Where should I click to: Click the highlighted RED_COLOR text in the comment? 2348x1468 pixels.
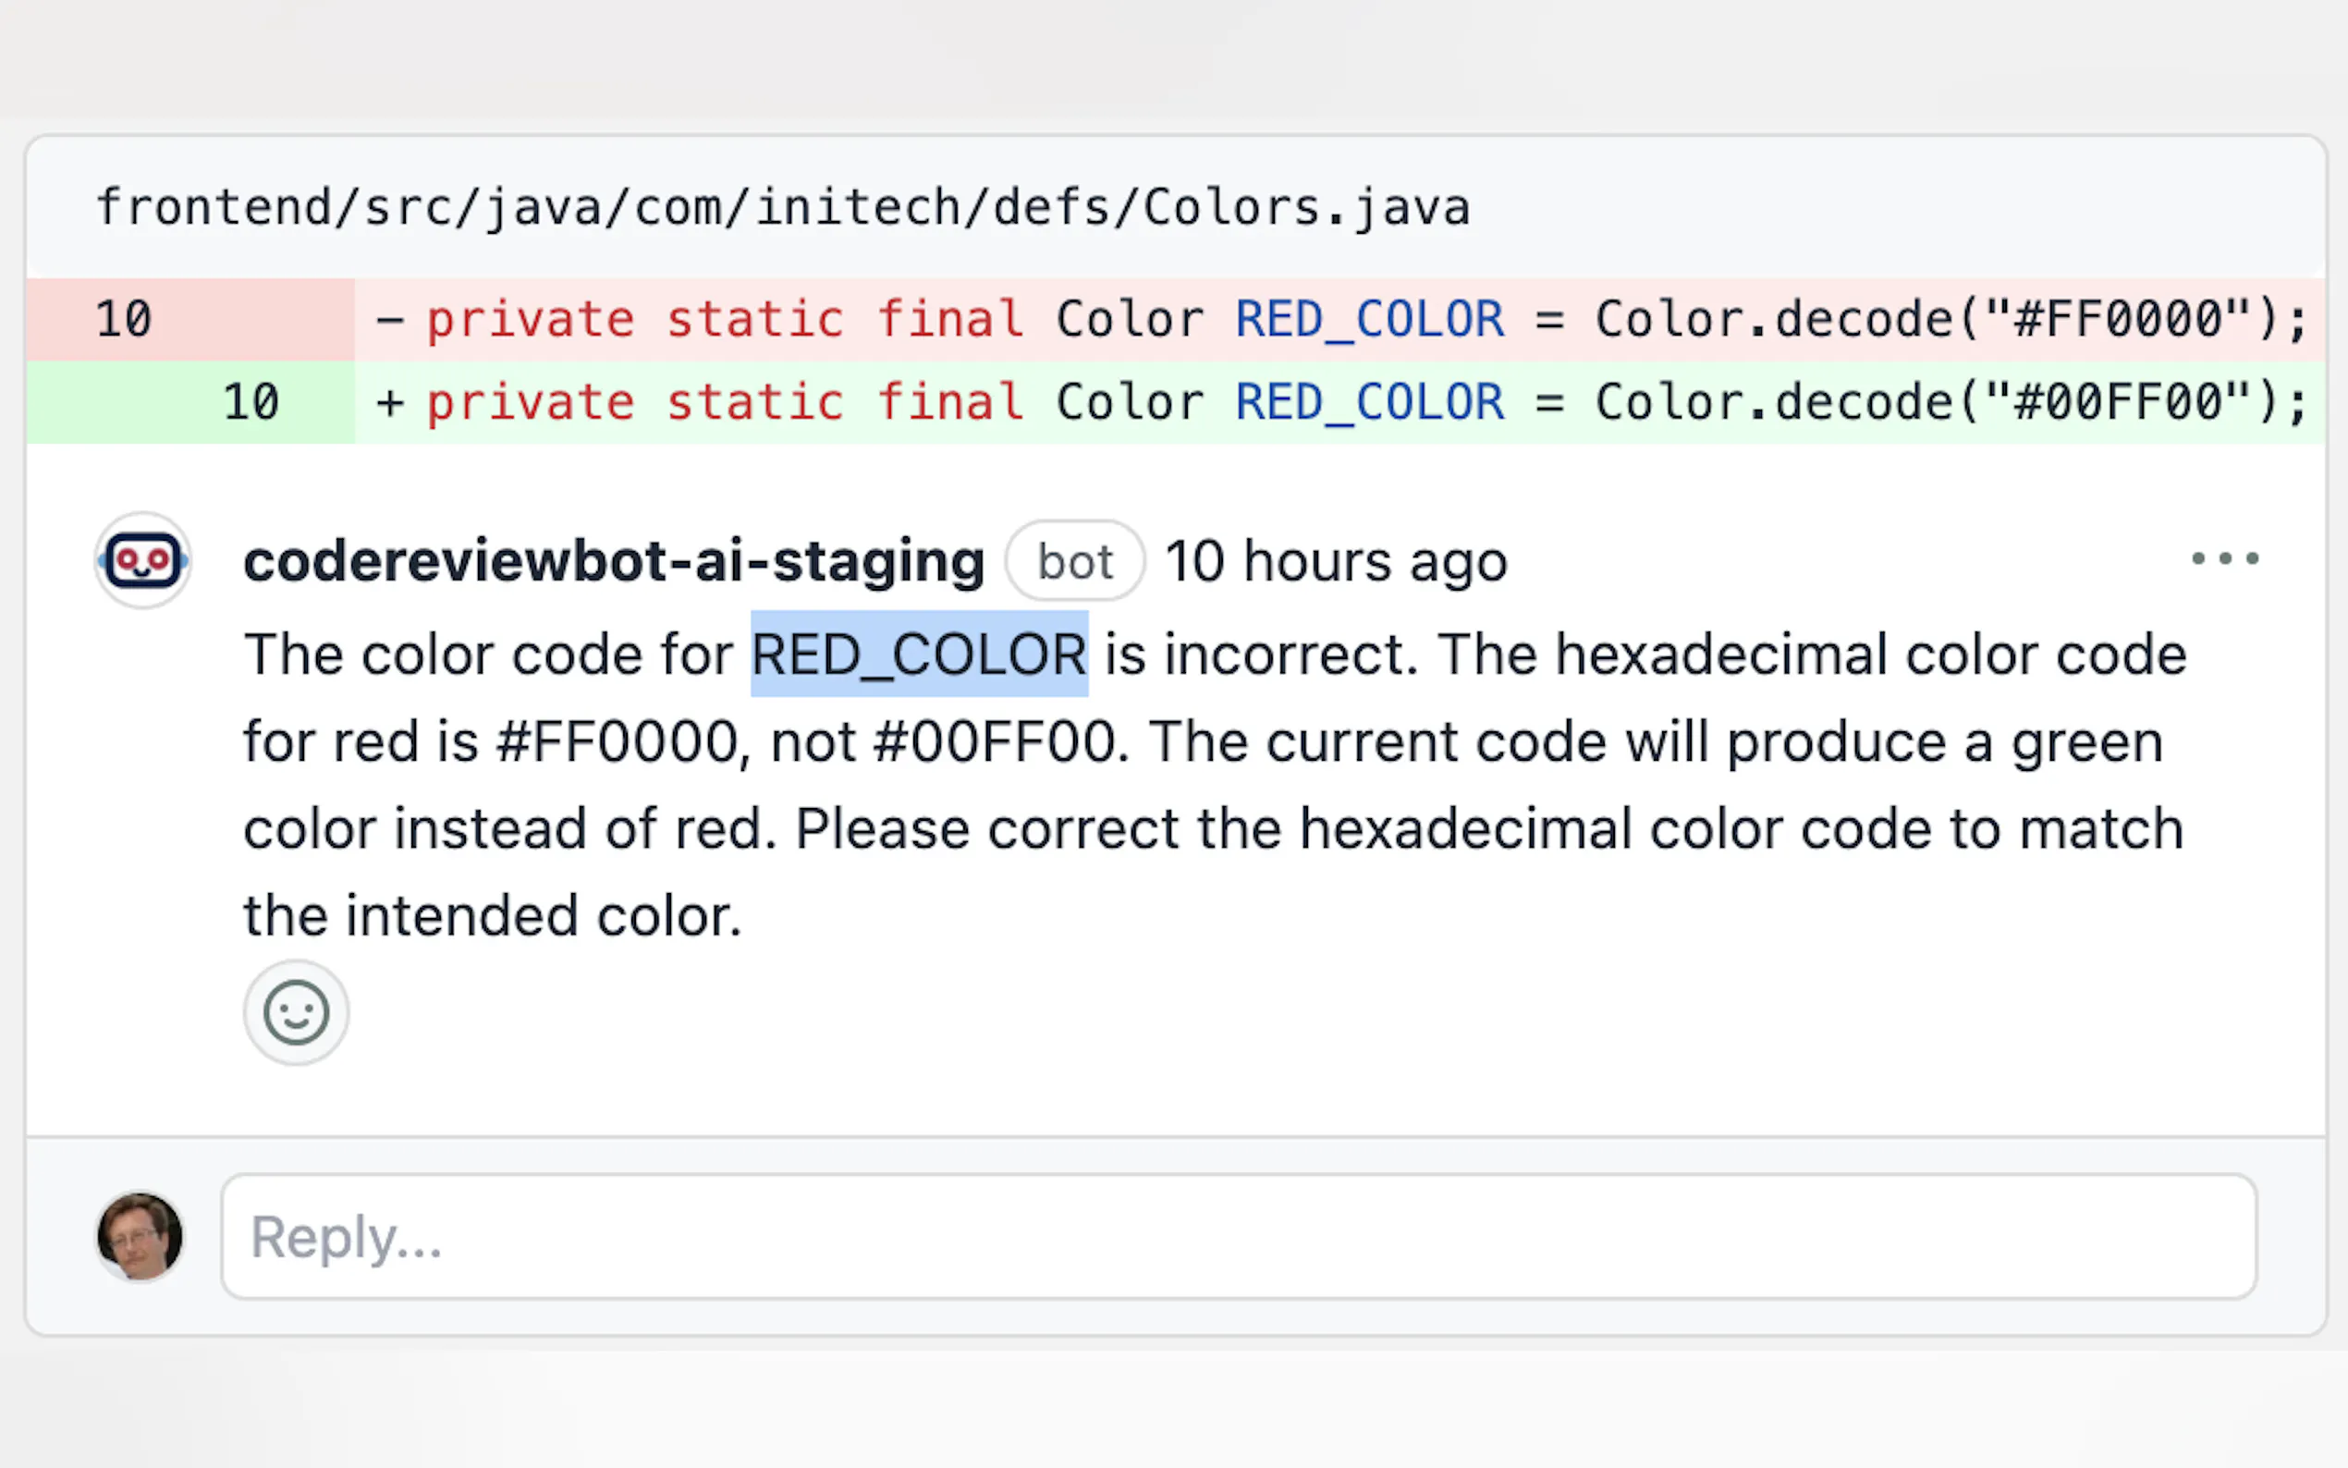(918, 654)
